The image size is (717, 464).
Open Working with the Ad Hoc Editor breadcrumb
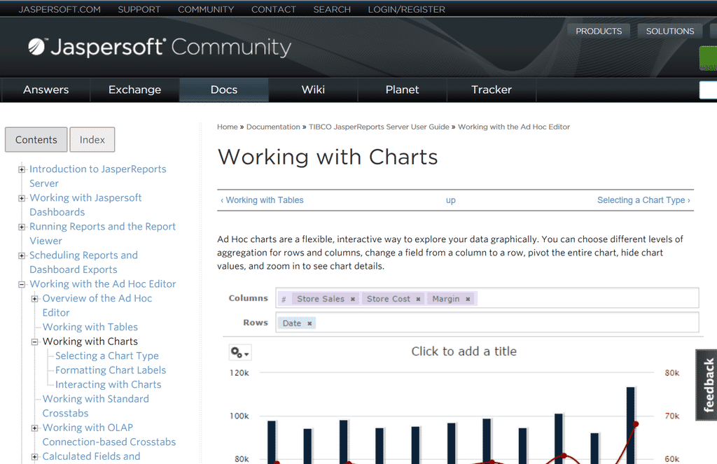(x=514, y=127)
